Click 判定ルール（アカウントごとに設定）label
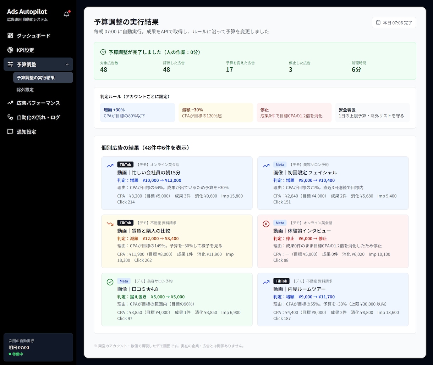The image size is (433, 365). pos(135,96)
